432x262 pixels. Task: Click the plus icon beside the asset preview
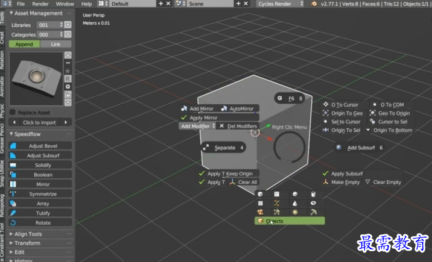(68, 55)
